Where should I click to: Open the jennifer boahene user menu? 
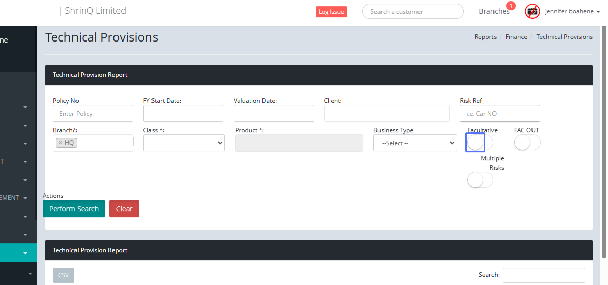click(x=572, y=11)
